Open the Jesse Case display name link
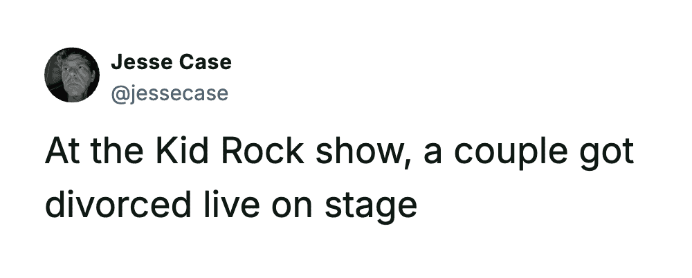The height and width of the screenshot is (278, 692). pyautogui.click(x=170, y=63)
